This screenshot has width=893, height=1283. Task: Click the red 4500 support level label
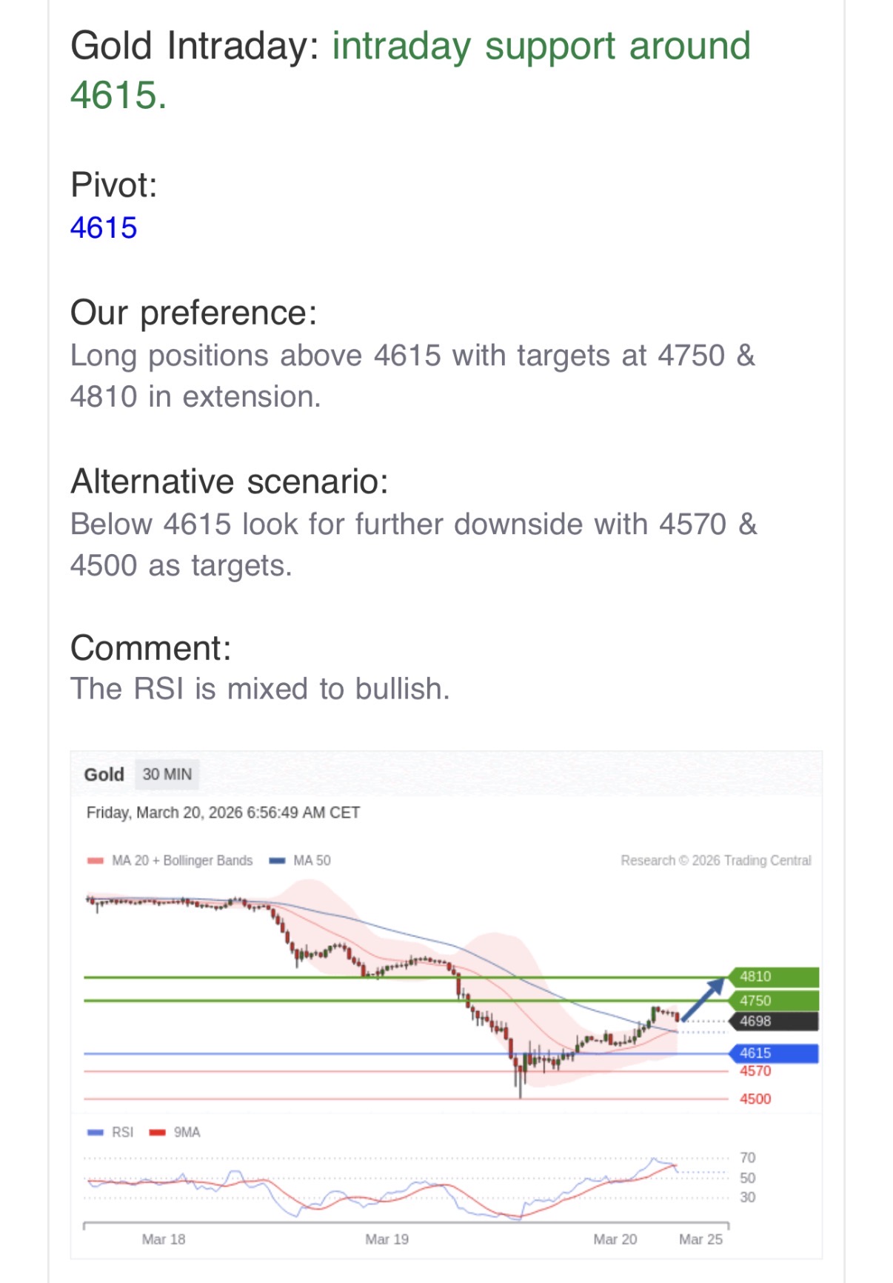pyautogui.click(x=755, y=1099)
